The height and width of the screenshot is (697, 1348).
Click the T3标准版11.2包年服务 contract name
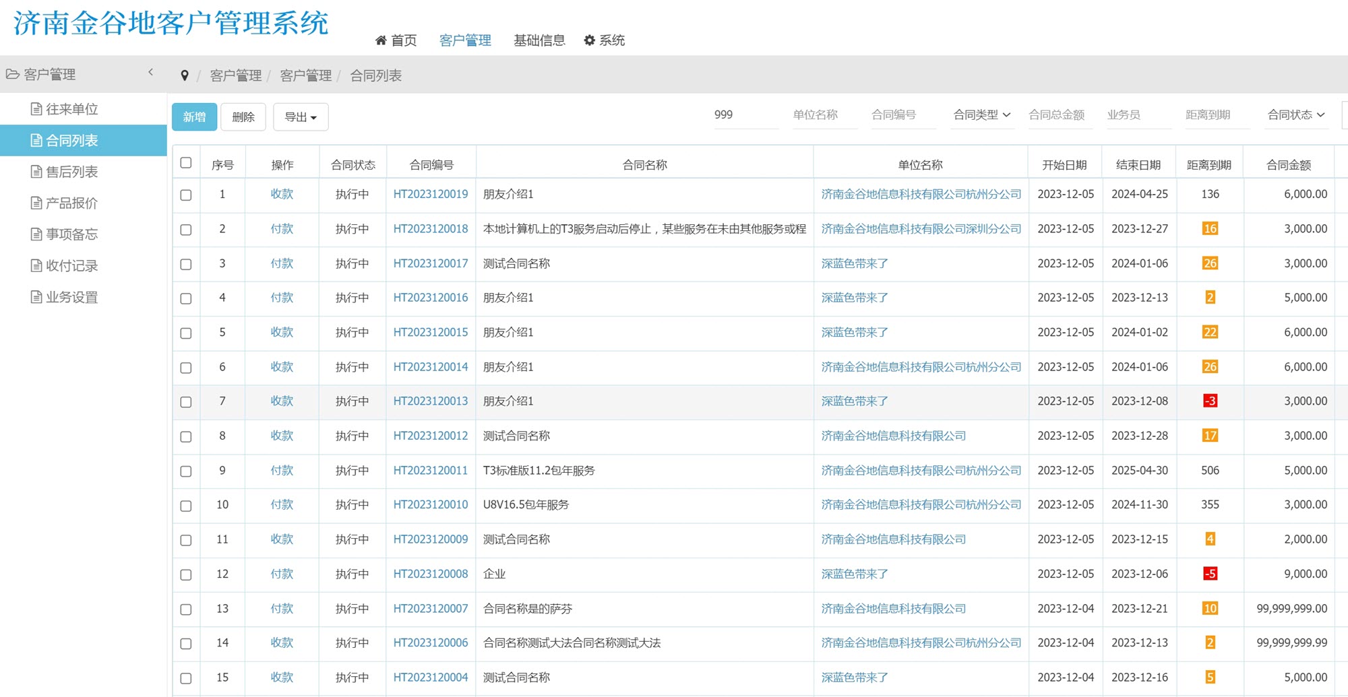539,470
